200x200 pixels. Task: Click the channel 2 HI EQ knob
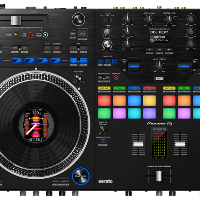click(x=191, y=20)
